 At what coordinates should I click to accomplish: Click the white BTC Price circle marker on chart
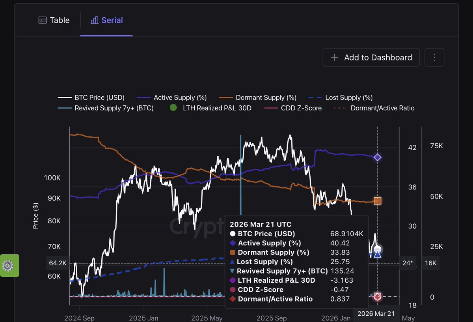click(377, 249)
